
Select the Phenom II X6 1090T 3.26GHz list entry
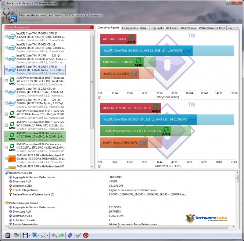click(35, 125)
